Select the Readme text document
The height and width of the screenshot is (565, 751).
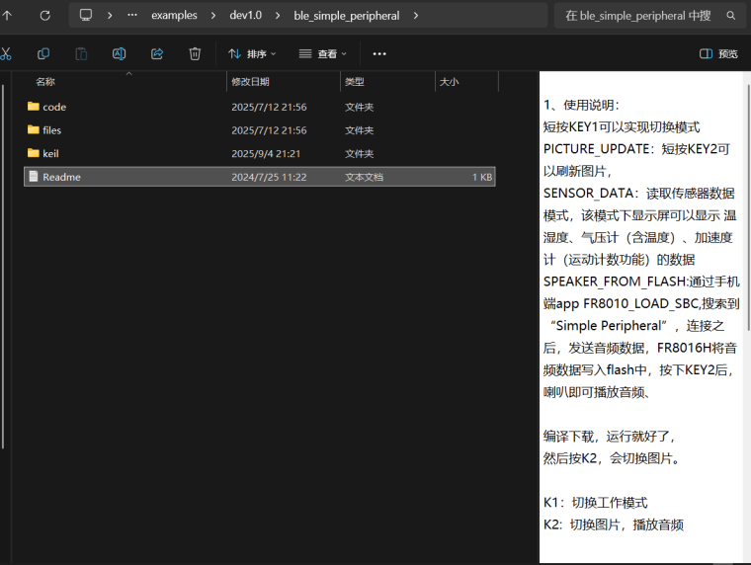(x=61, y=177)
